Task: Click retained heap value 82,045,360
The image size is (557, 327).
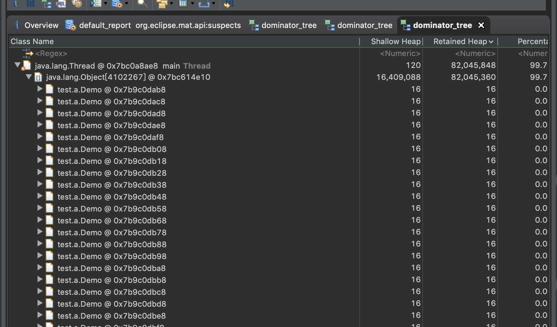Action: pos(473,77)
